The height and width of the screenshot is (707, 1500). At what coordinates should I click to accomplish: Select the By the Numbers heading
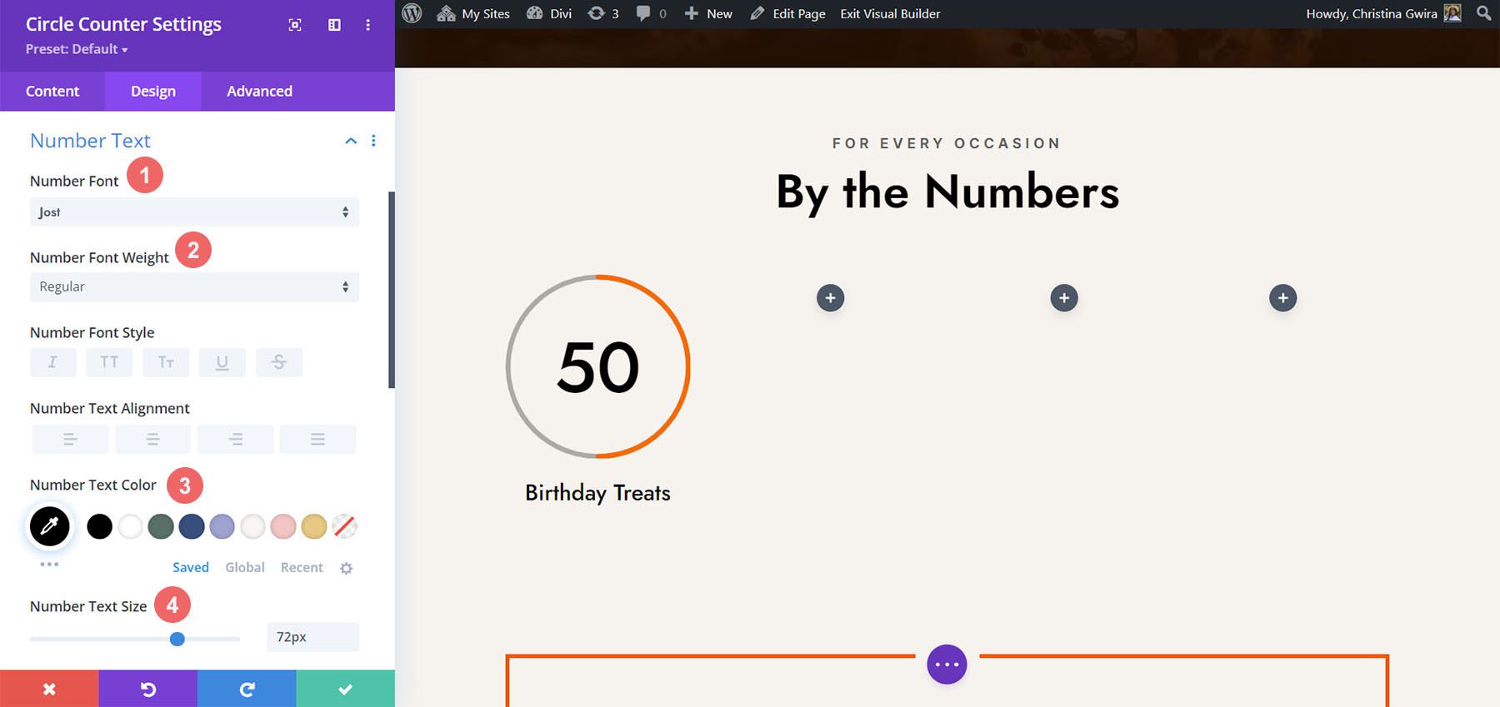pos(947,192)
